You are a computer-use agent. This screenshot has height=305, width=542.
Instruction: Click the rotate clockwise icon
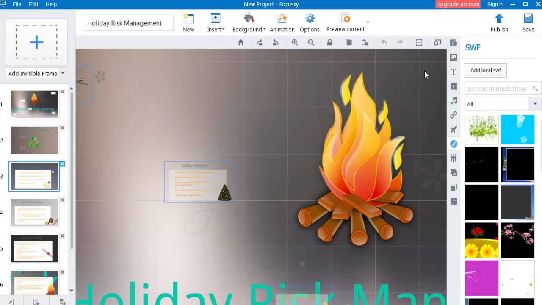pos(259,42)
